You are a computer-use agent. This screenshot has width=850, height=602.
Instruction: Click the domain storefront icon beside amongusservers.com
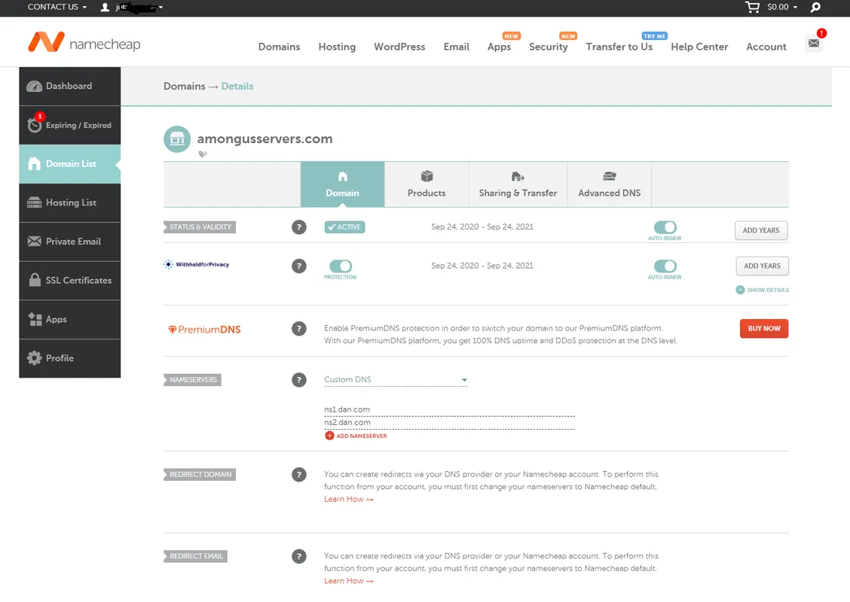177,139
